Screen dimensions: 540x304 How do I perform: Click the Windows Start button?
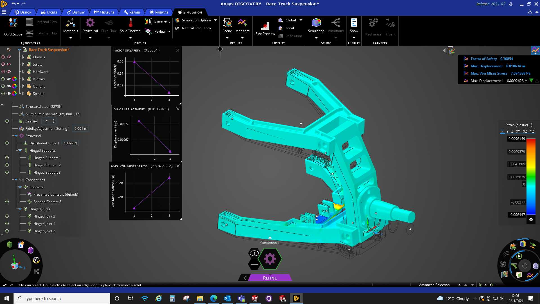click(x=7, y=298)
